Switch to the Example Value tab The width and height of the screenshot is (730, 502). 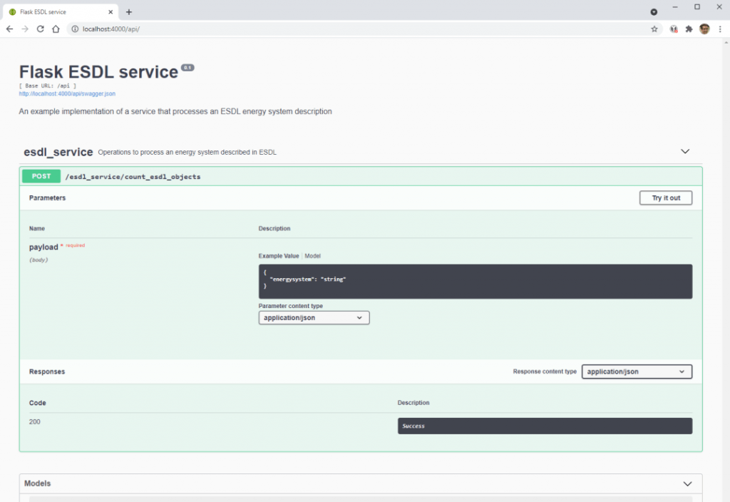279,256
